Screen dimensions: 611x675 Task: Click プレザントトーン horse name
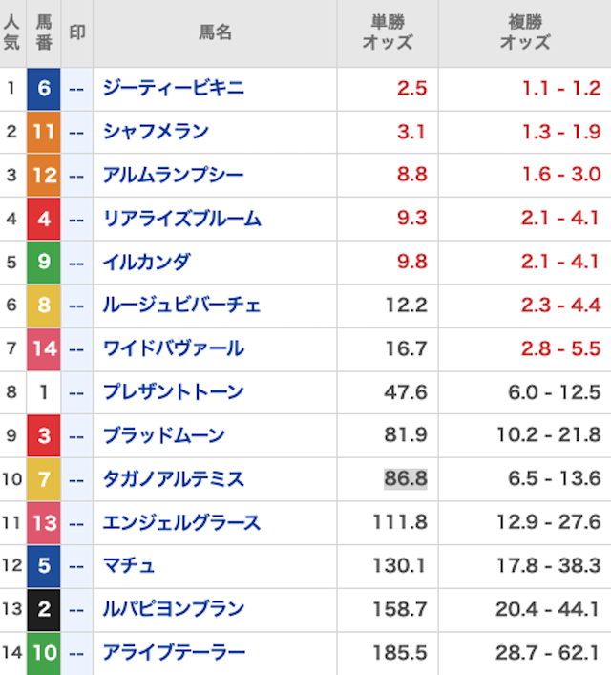[173, 392]
